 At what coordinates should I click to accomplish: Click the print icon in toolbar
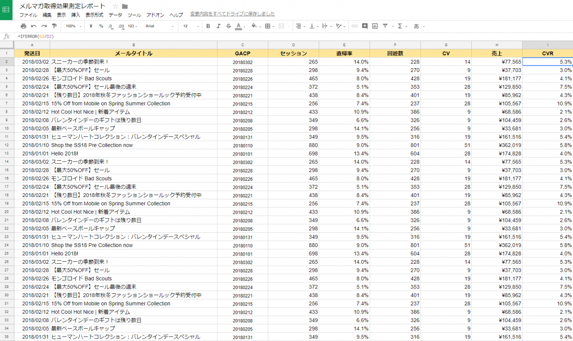tap(23, 26)
